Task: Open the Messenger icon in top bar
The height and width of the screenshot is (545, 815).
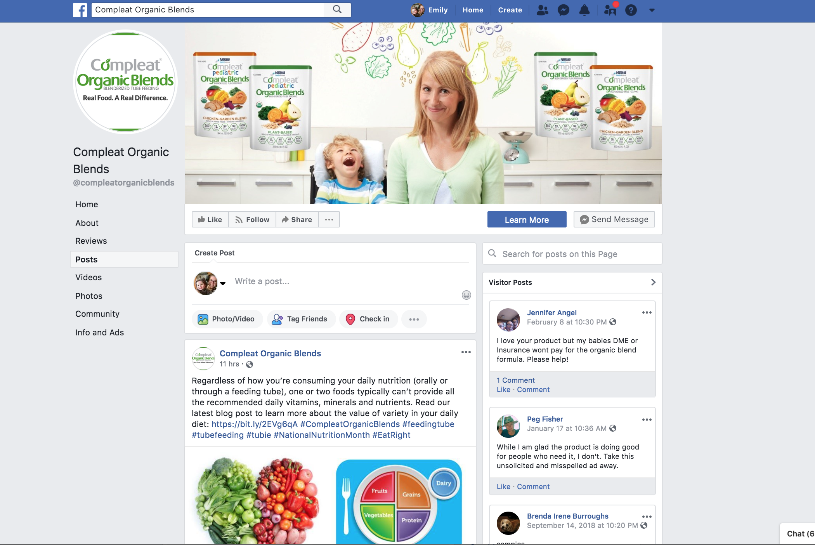Action: pyautogui.click(x=563, y=10)
